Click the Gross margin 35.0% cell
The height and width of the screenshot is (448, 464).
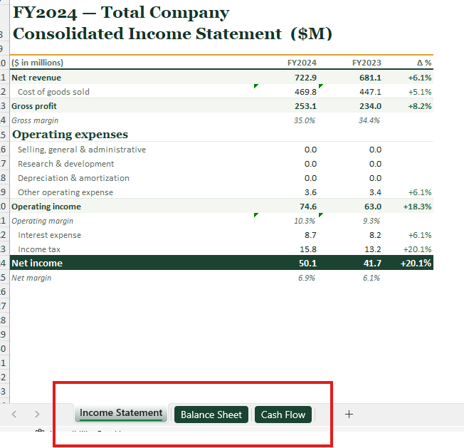[x=304, y=120]
